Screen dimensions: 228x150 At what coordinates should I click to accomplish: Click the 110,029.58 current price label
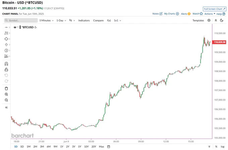tap(220, 42)
